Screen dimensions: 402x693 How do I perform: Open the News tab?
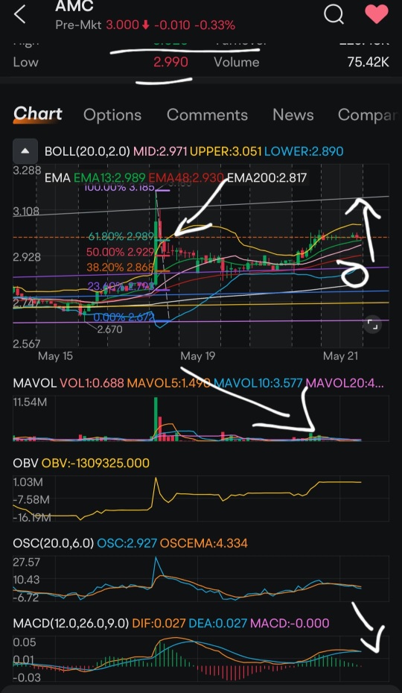[x=293, y=115]
